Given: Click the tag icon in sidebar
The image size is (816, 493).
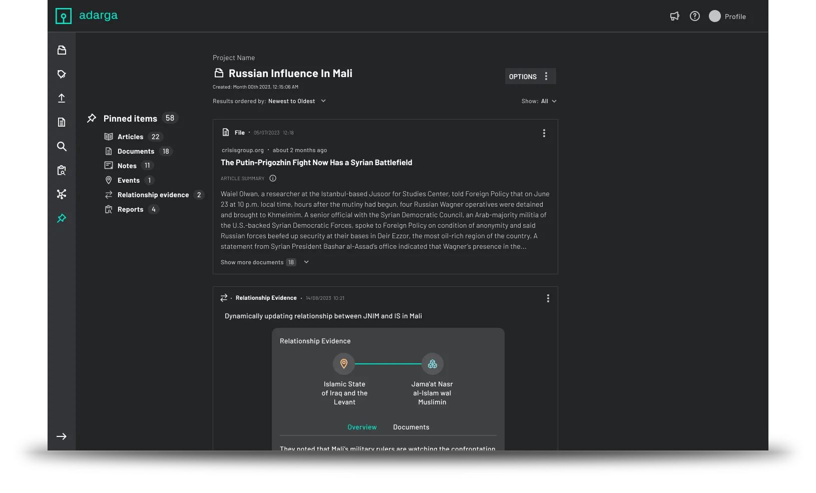Looking at the screenshot, I should point(62,74).
